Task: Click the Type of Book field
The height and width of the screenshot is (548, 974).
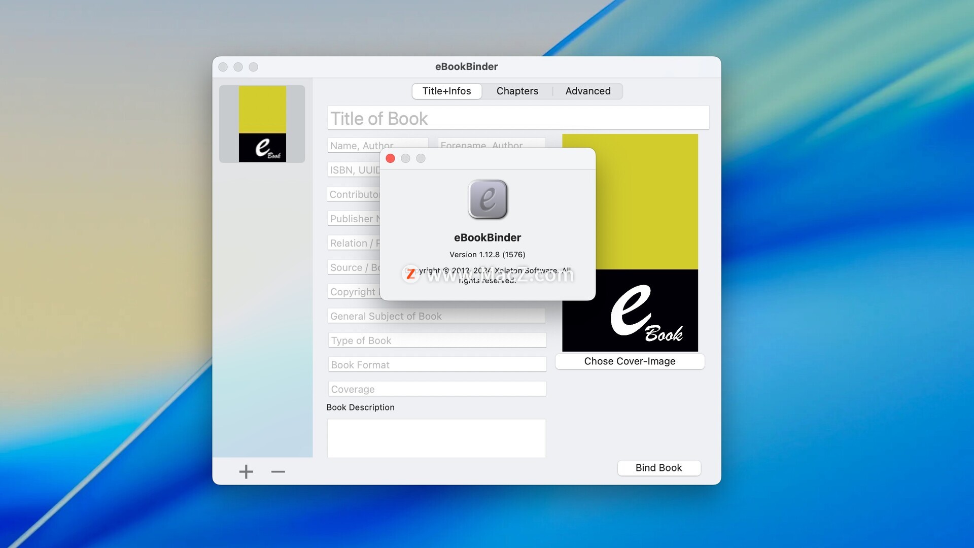Action: pyautogui.click(x=437, y=340)
